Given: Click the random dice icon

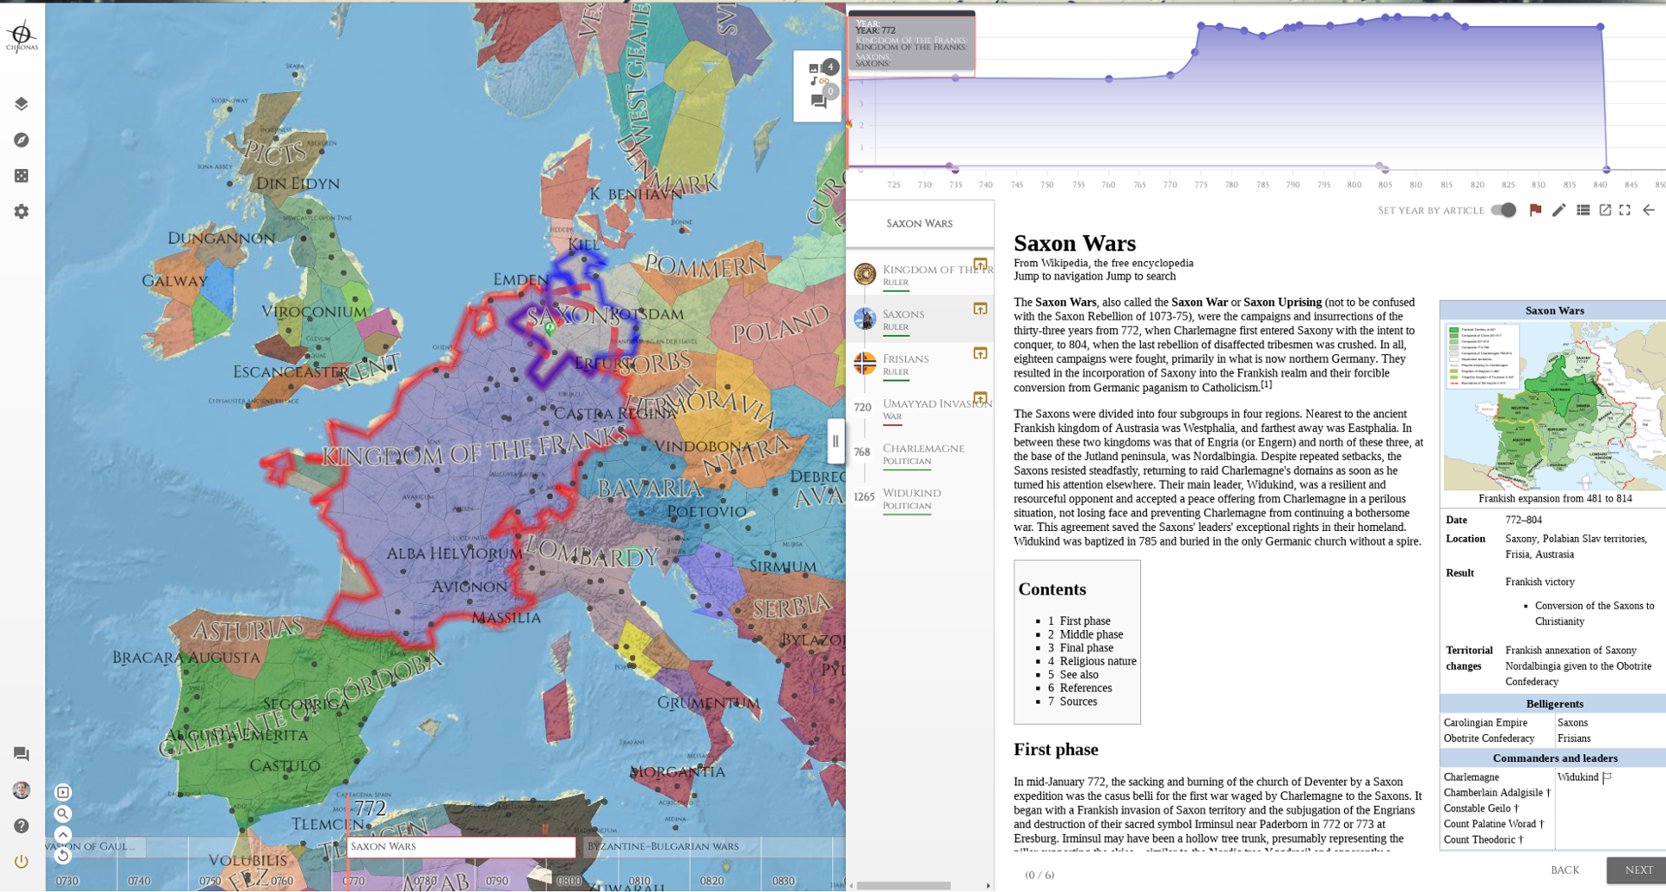Looking at the screenshot, I should (22, 176).
